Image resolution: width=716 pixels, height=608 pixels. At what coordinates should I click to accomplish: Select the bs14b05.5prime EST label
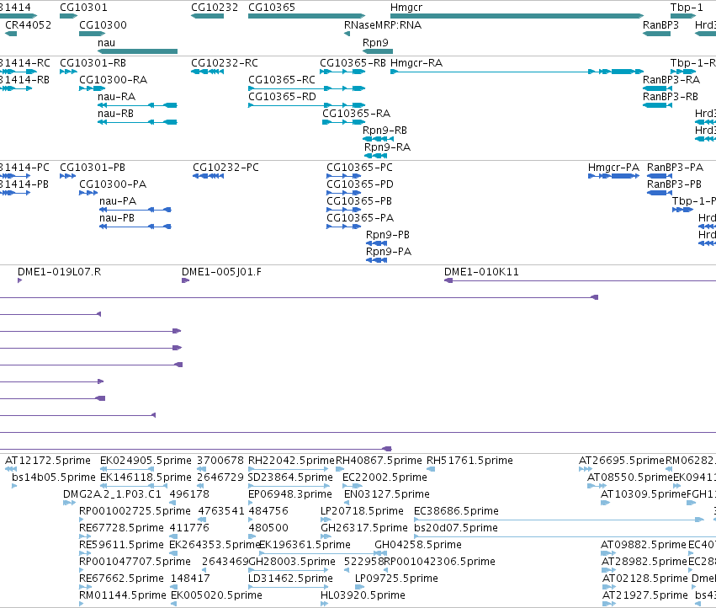coord(54,477)
